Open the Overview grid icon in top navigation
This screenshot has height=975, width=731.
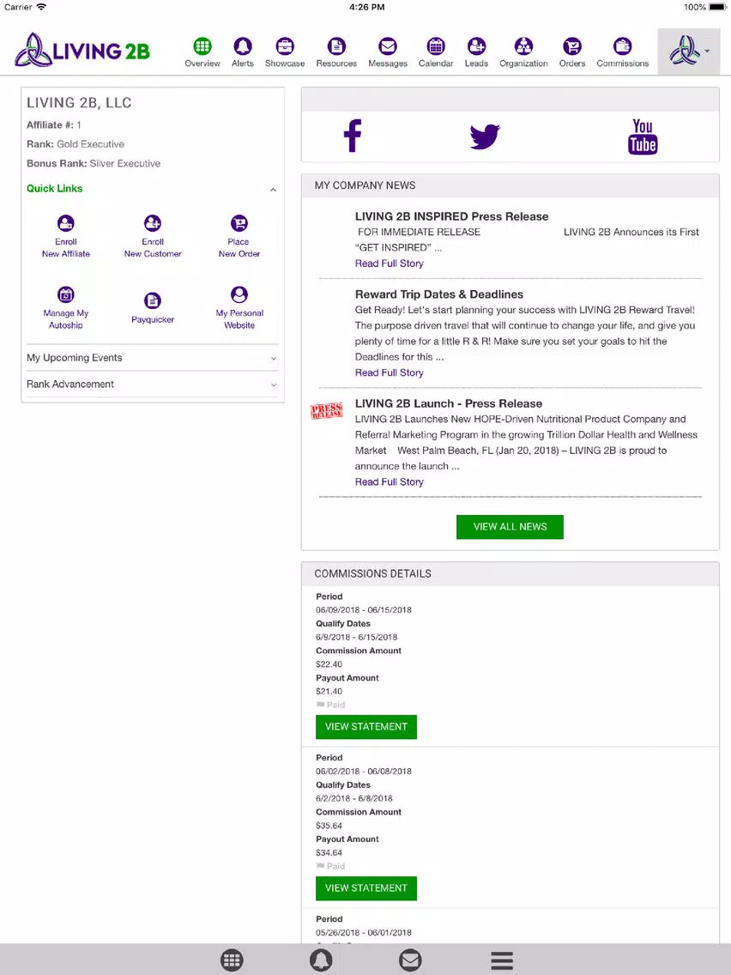(x=202, y=52)
